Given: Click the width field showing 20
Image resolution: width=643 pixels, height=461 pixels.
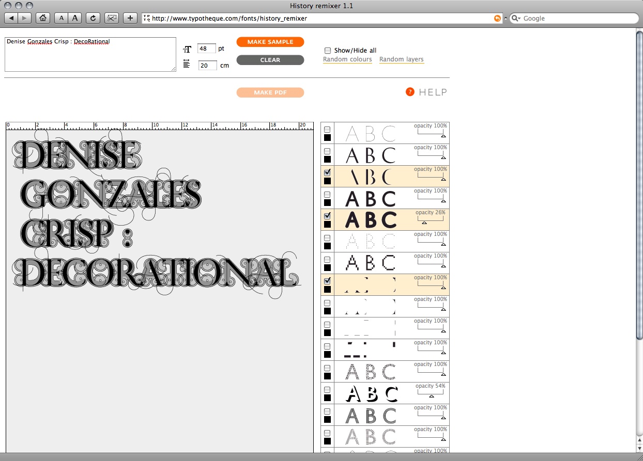Looking at the screenshot, I should tap(207, 66).
